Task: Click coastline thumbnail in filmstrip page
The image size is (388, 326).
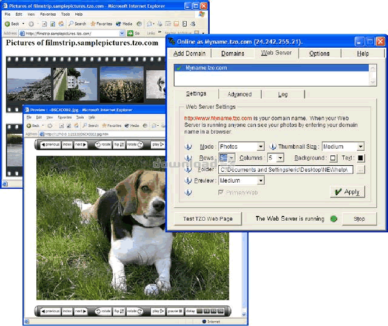Action: (28, 84)
